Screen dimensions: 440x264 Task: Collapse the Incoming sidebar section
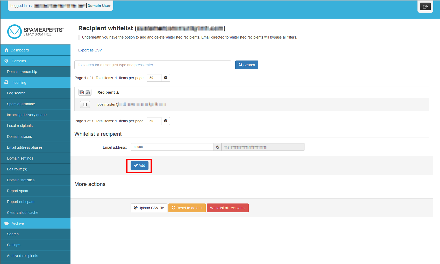[19, 82]
